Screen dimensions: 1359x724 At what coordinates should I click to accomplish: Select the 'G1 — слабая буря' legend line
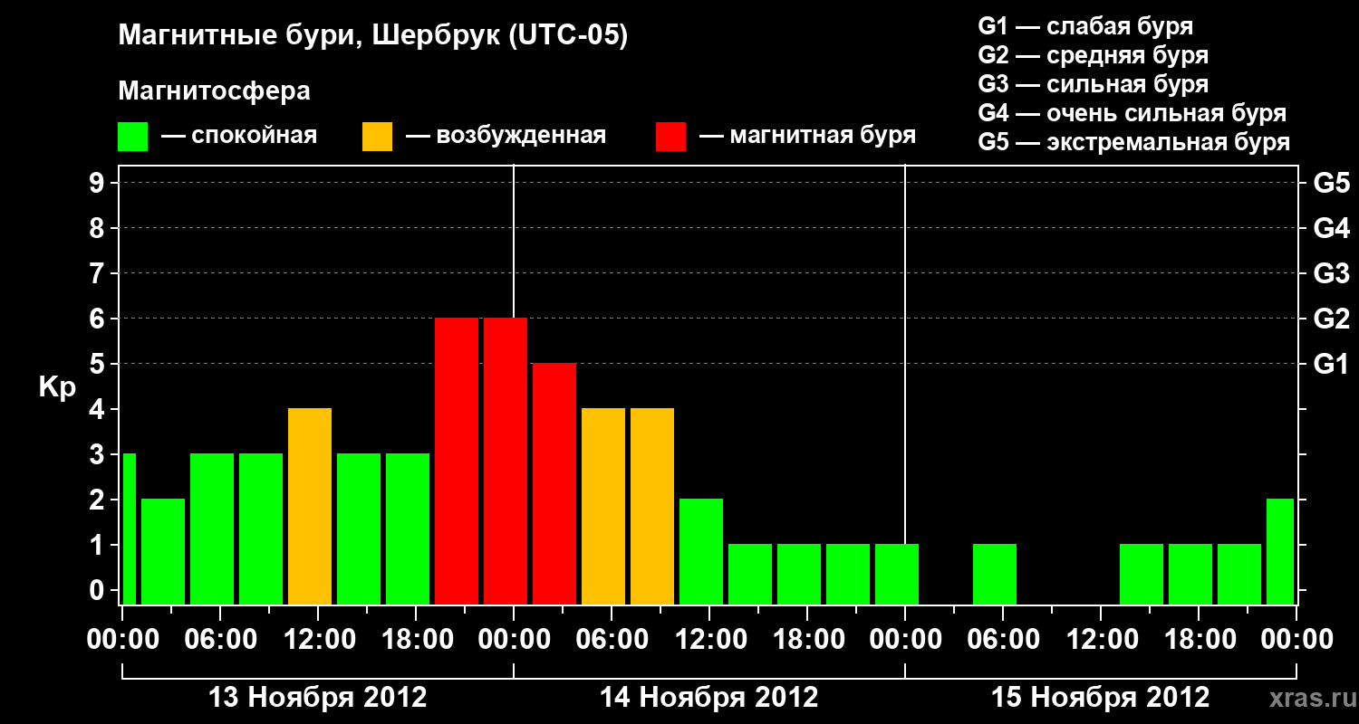[x=1085, y=25]
